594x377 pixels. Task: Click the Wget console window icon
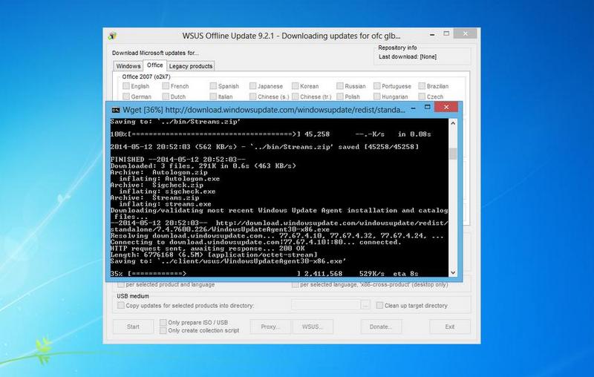point(116,110)
